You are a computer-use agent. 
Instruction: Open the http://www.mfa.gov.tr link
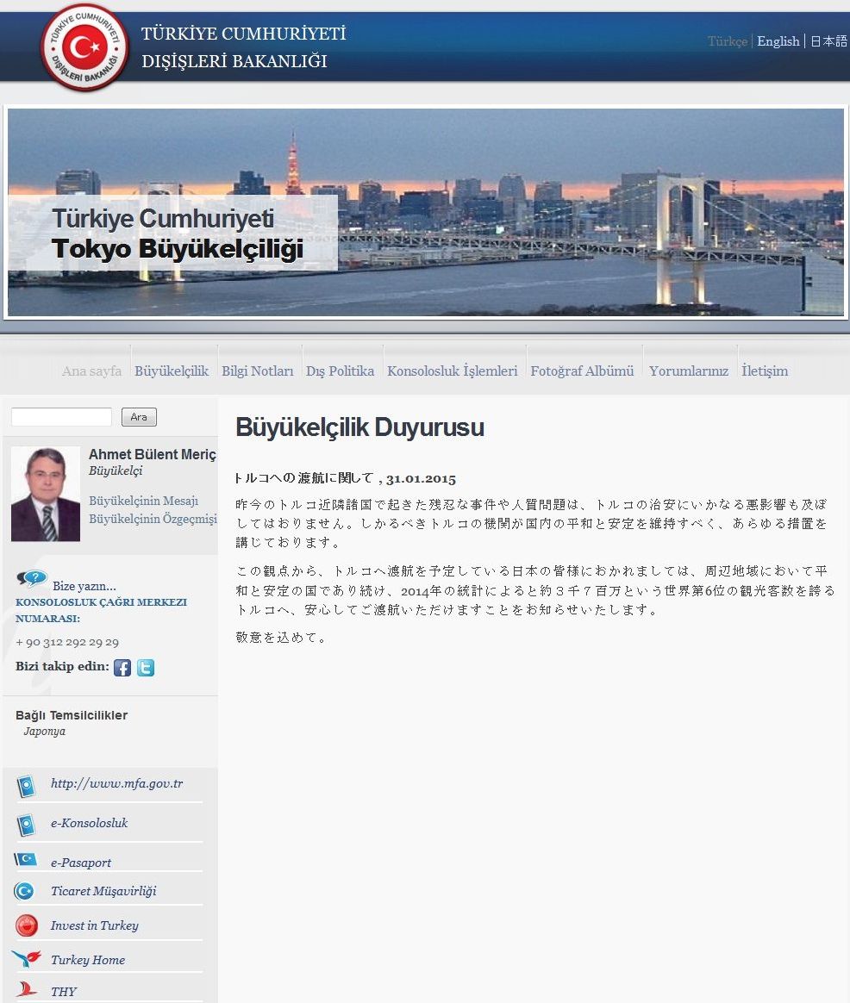pos(116,783)
